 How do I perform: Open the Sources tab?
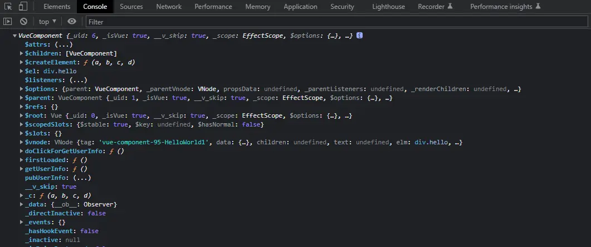tap(131, 6)
